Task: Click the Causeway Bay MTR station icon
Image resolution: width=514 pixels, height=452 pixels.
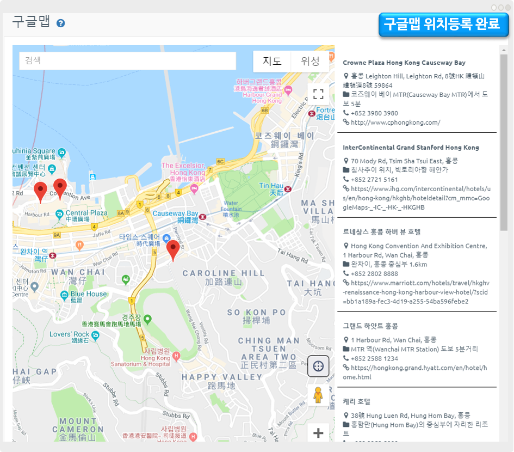Action: coord(203,217)
